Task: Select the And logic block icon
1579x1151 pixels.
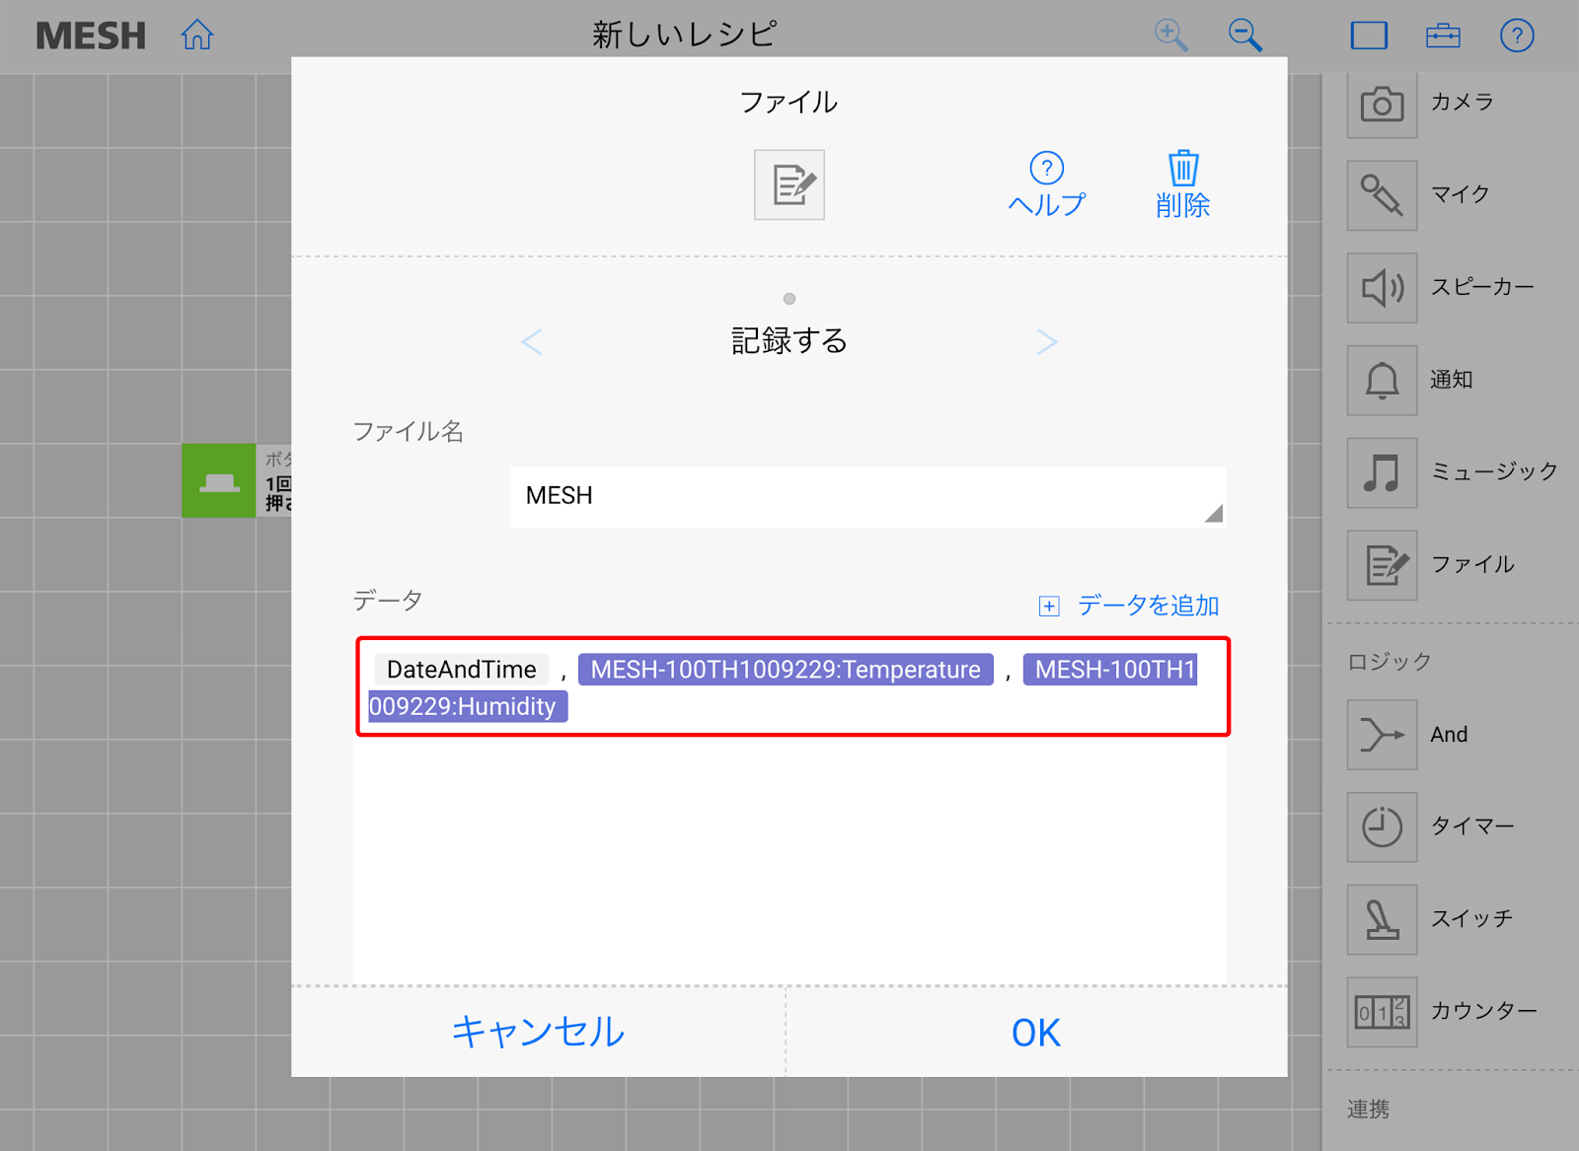Action: pyautogui.click(x=1382, y=735)
